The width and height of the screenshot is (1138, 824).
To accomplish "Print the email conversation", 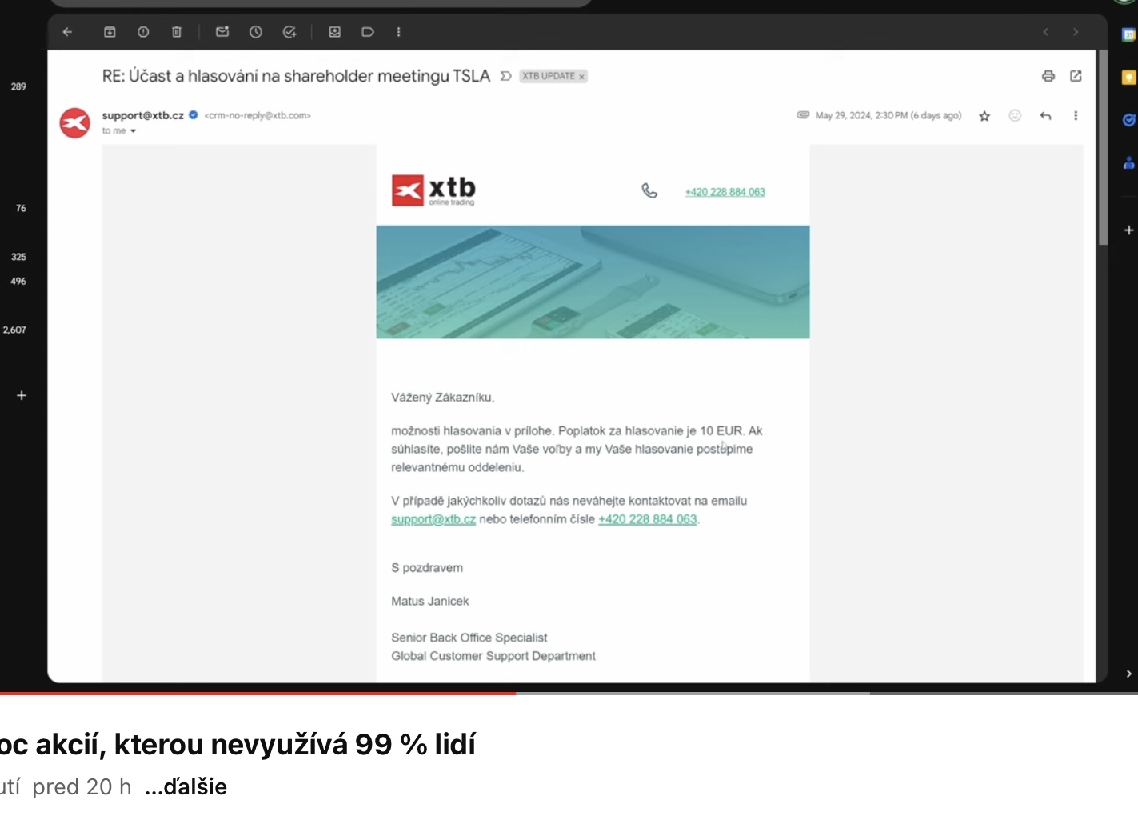I will (1048, 76).
